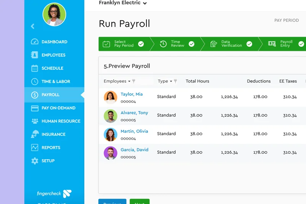Go to the Data Verification step

pos(231,44)
